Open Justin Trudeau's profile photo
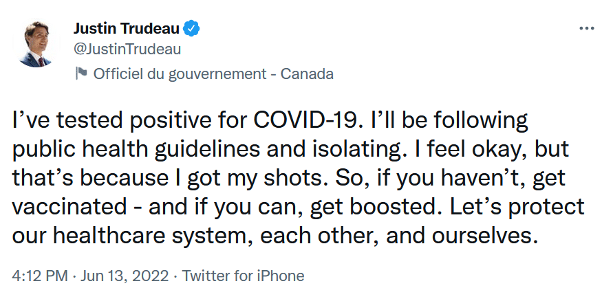 [x=36, y=44]
